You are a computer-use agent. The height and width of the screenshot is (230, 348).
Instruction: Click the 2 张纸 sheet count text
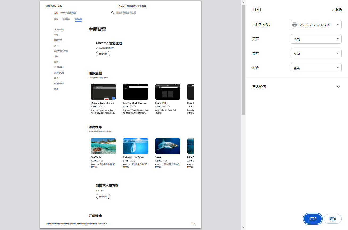[x=337, y=10]
